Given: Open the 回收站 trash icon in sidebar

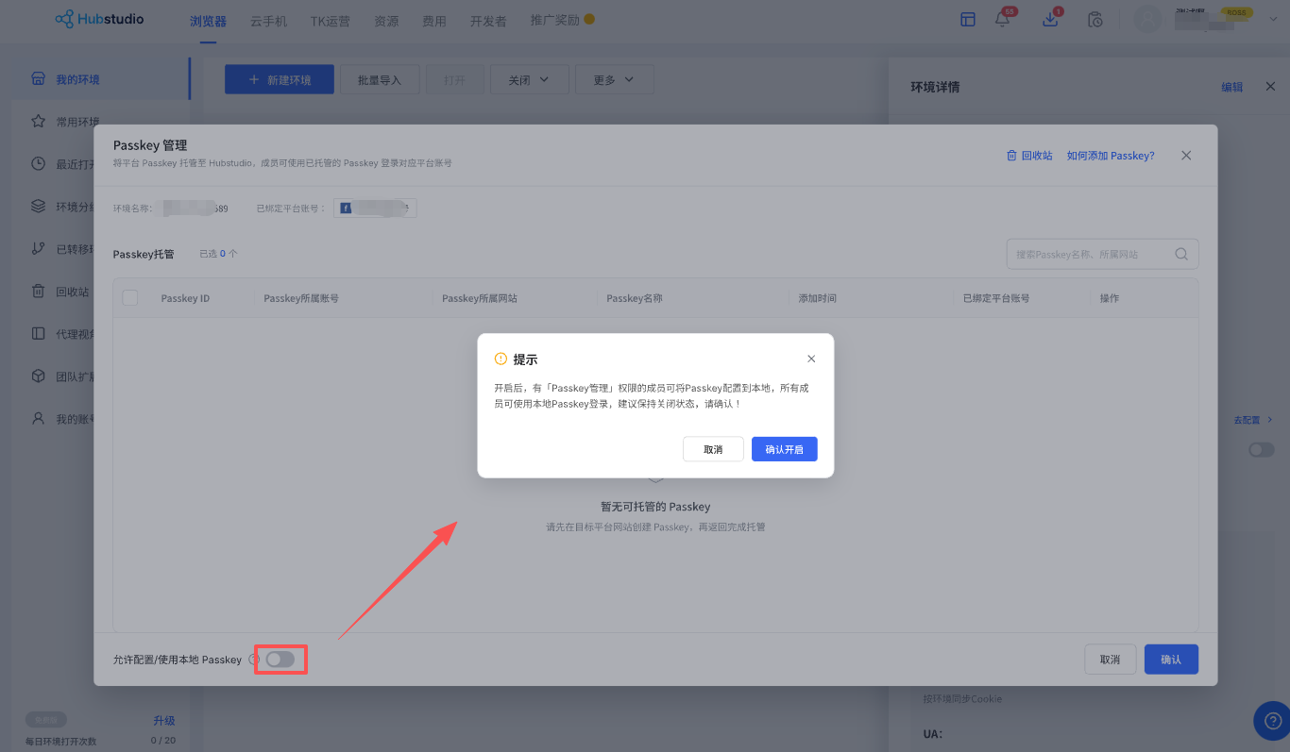Looking at the screenshot, I should (x=38, y=292).
